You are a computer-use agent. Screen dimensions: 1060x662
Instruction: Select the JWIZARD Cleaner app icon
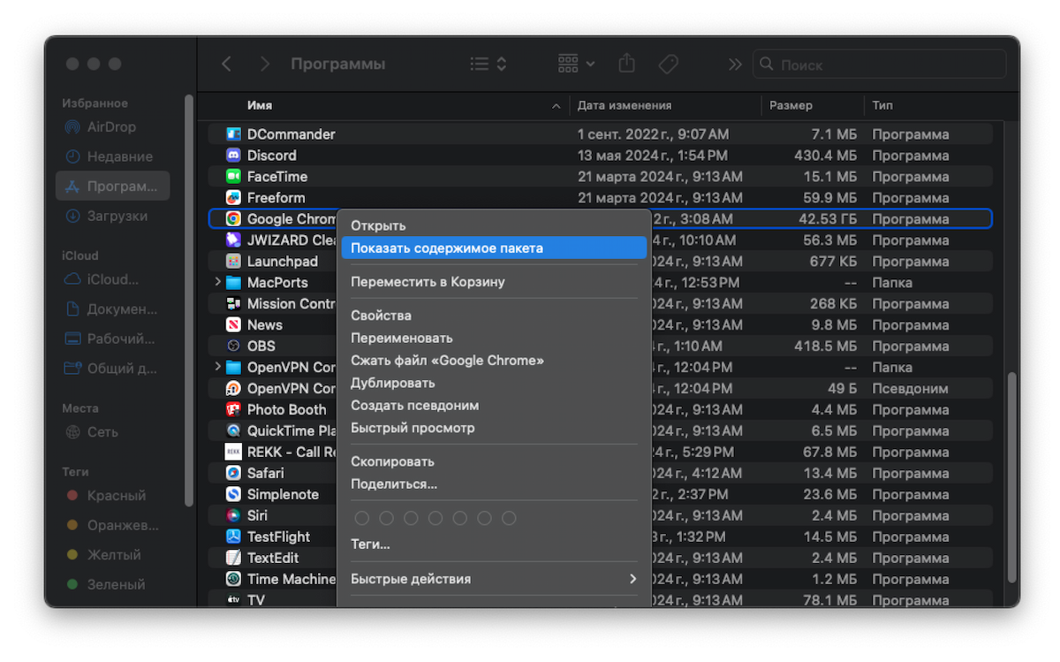click(233, 240)
